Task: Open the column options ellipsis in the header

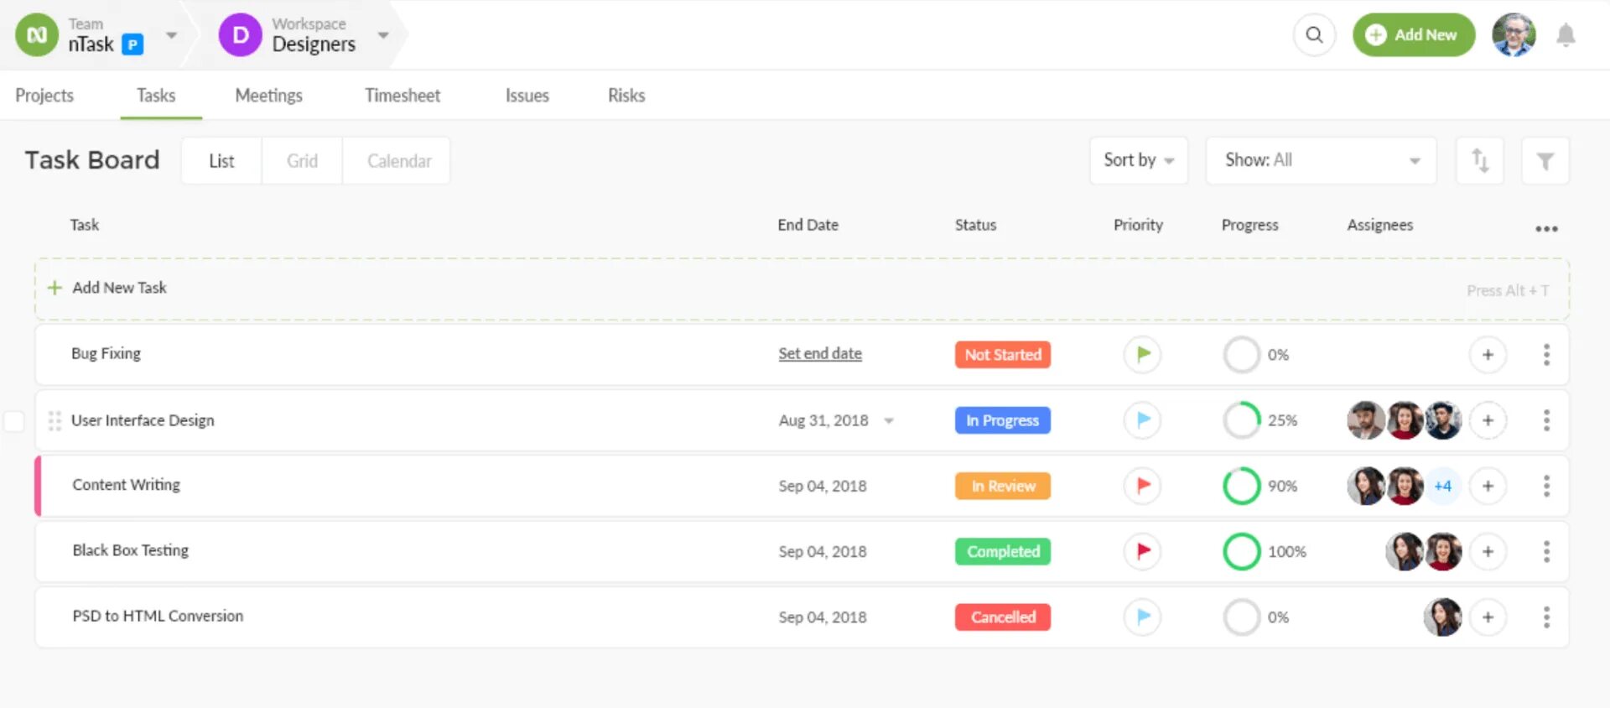Action: pos(1546,228)
